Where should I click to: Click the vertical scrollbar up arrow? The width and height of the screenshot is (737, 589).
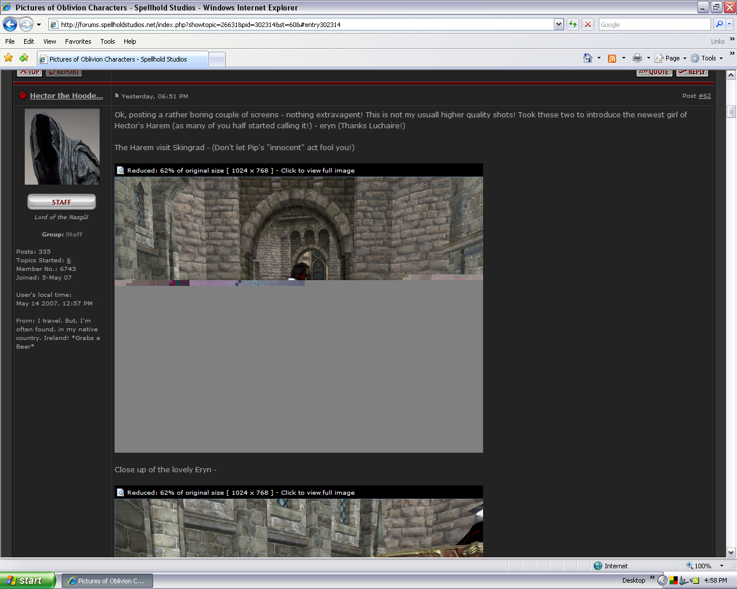click(731, 75)
